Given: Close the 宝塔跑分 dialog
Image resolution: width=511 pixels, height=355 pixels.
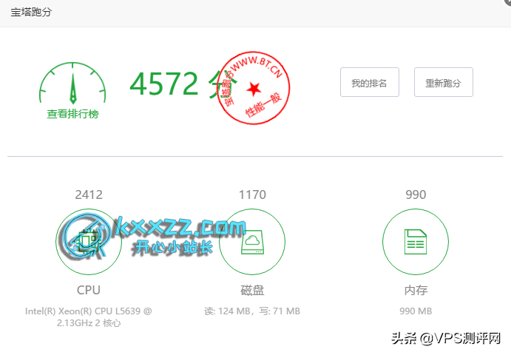Looking at the screenshot, I should (507, 1).
